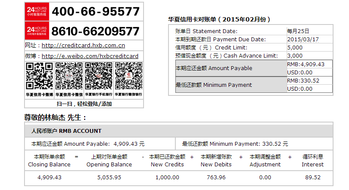The height and width of the screenshot is (190, 349).
Task: Click the statement title 华夏信用卡对账单（2015年02月份）
Action: 219,20
